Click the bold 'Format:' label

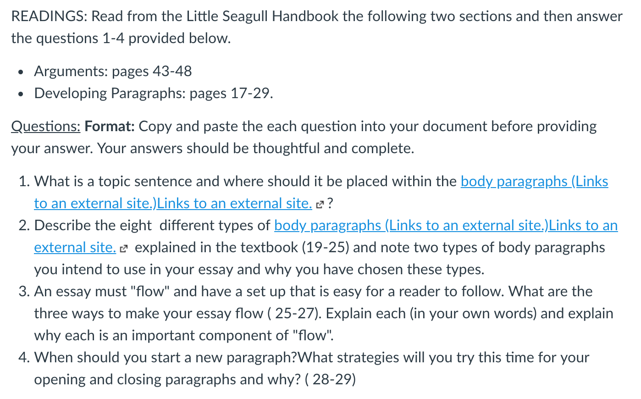pyautogui.click(x=110, y=126)
